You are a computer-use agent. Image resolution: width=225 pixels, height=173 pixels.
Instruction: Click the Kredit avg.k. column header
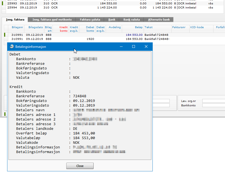click(74, 29)
